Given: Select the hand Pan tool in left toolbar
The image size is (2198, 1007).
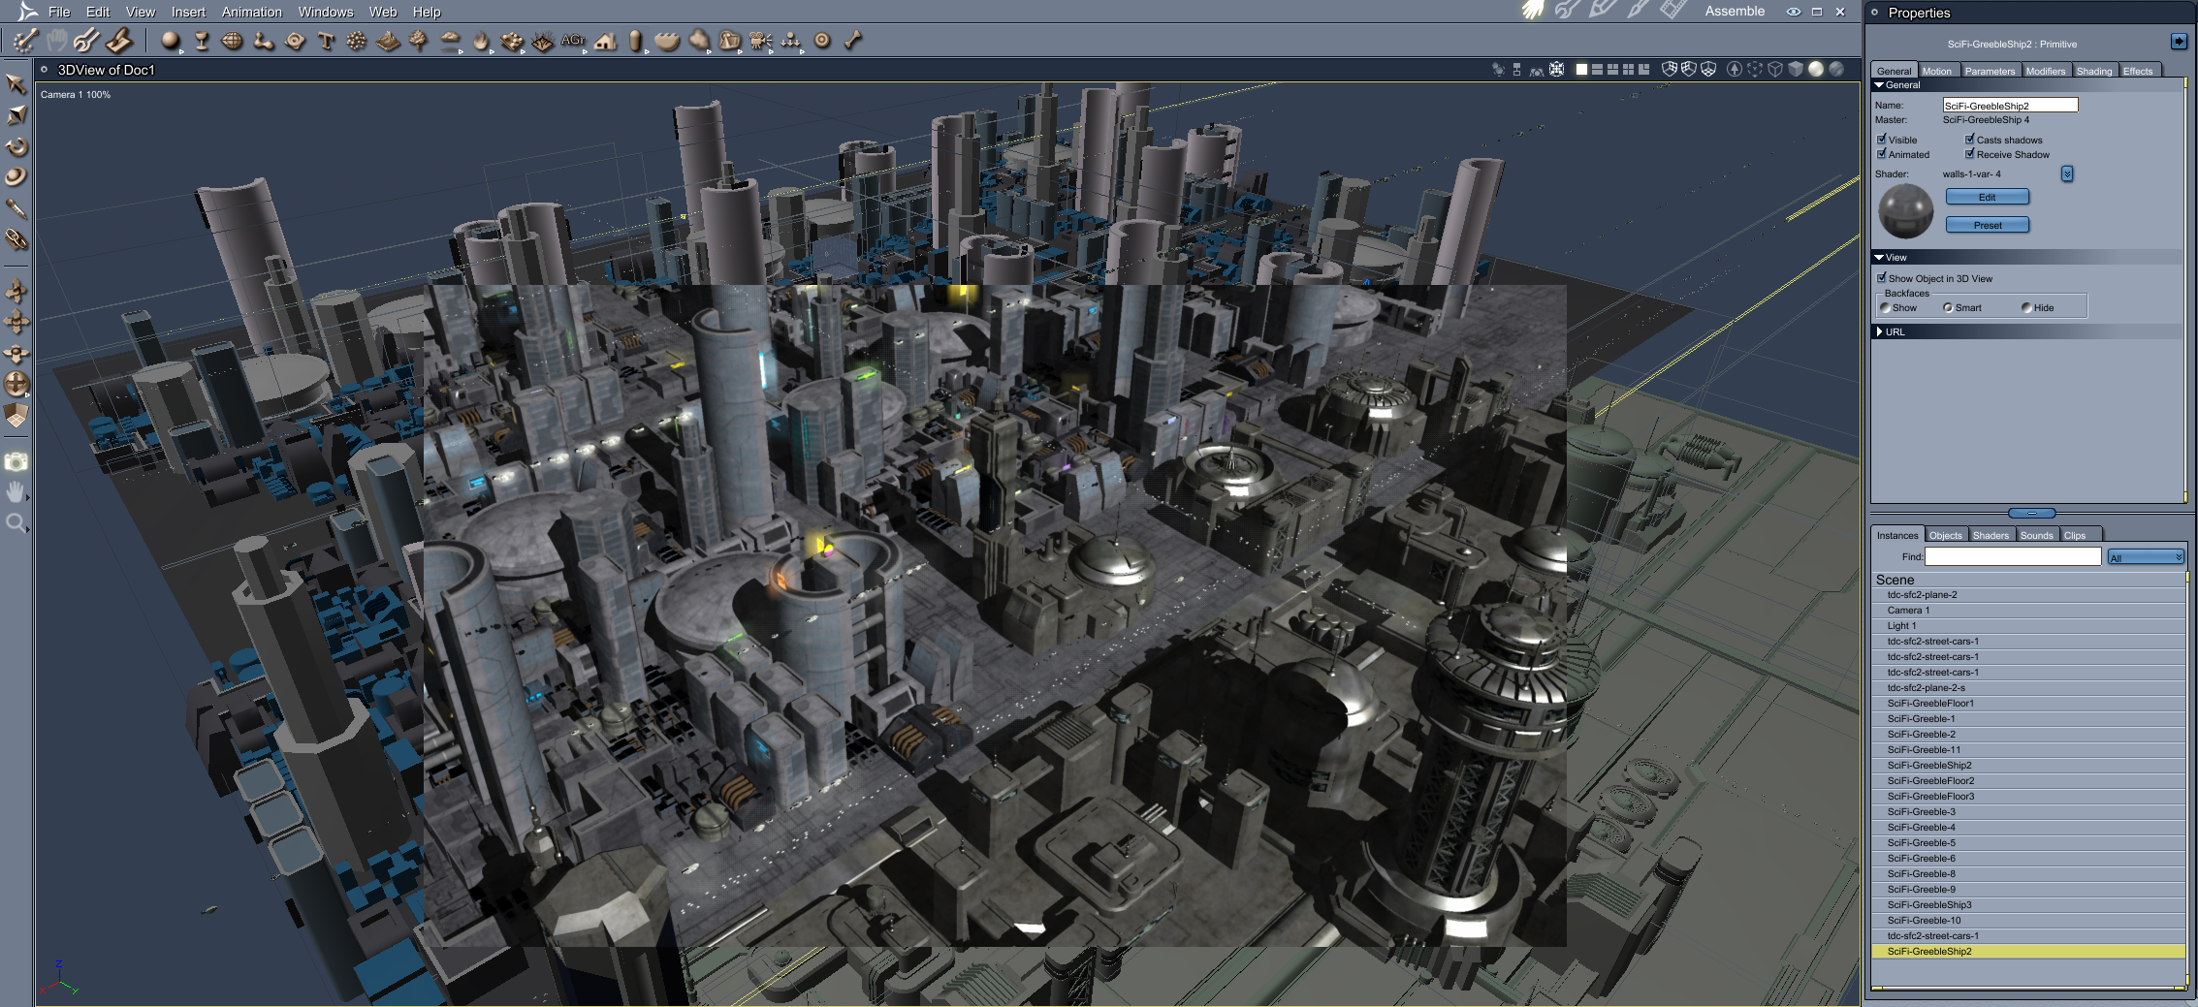Looking at the screenshot, I should pyautogui.click(x=16, y=493).
